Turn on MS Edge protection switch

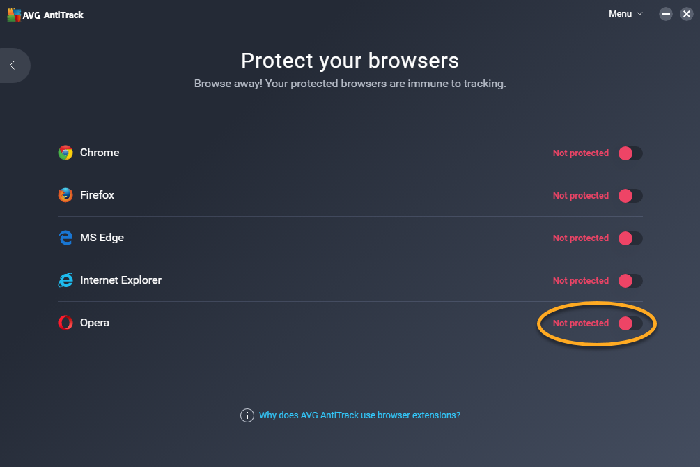click(x=630, y=238)
